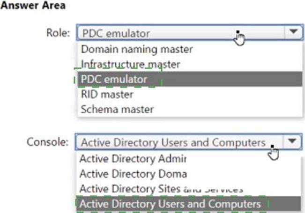The width and height of the screenshot is (305, 213).
Task: Select the Active Directory Doma console option
Action: (x=133, y=174)
